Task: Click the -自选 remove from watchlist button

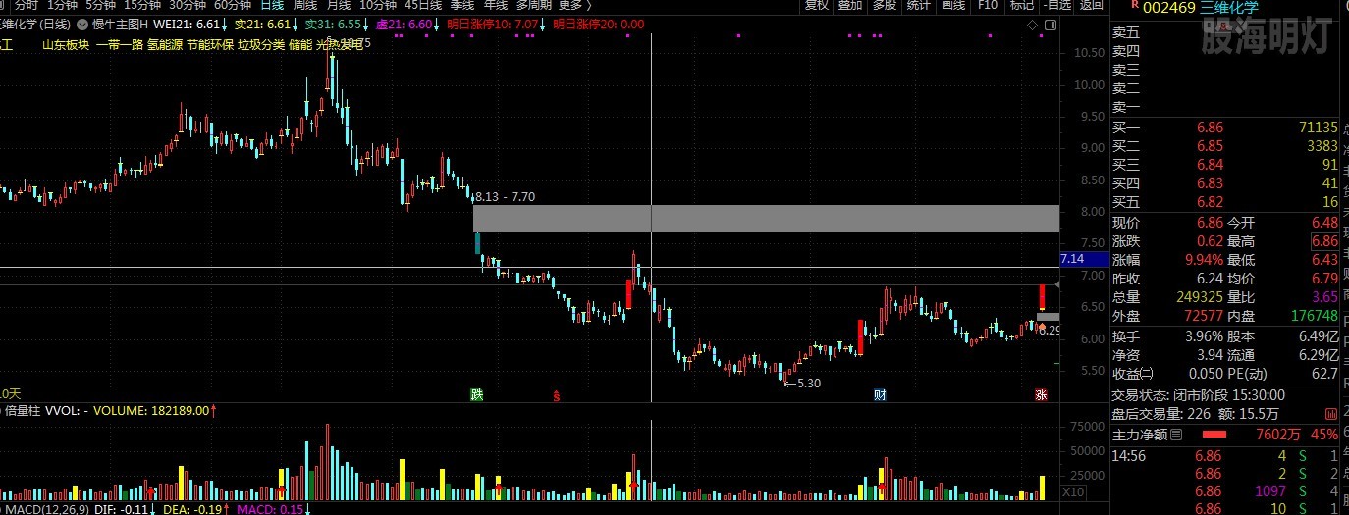Action: click(x=1056, y=5)
